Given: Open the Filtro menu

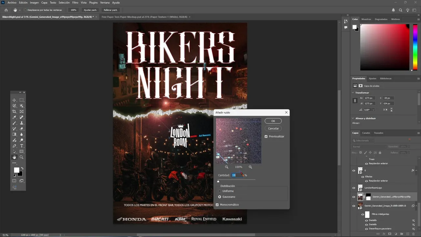Looking at the screenshot, I should (75, 3).
